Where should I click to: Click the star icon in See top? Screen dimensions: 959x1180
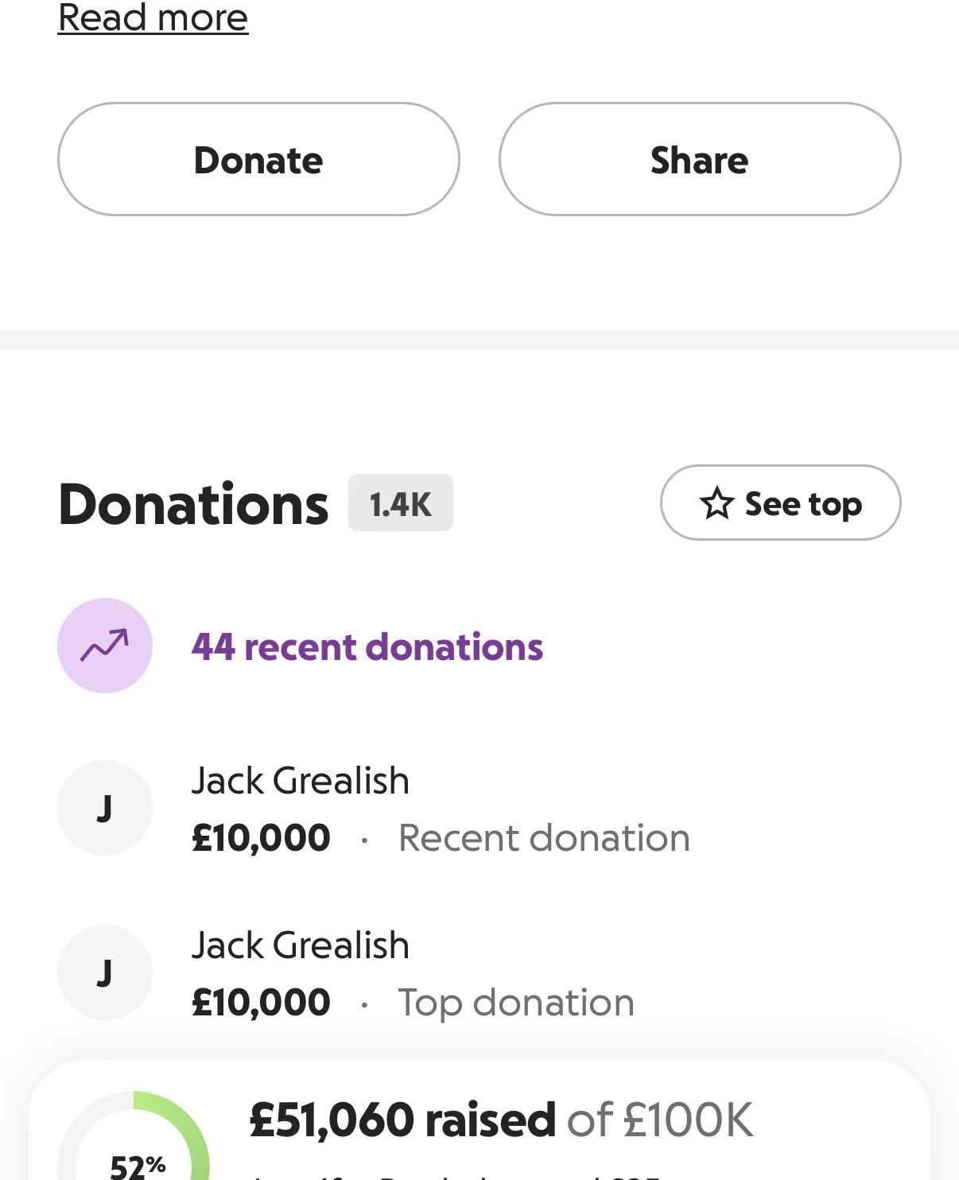click(x=716, y=503)
